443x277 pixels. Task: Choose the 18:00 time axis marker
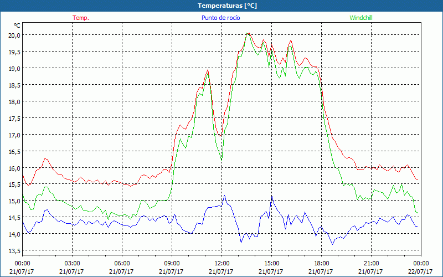click(321, 263)
